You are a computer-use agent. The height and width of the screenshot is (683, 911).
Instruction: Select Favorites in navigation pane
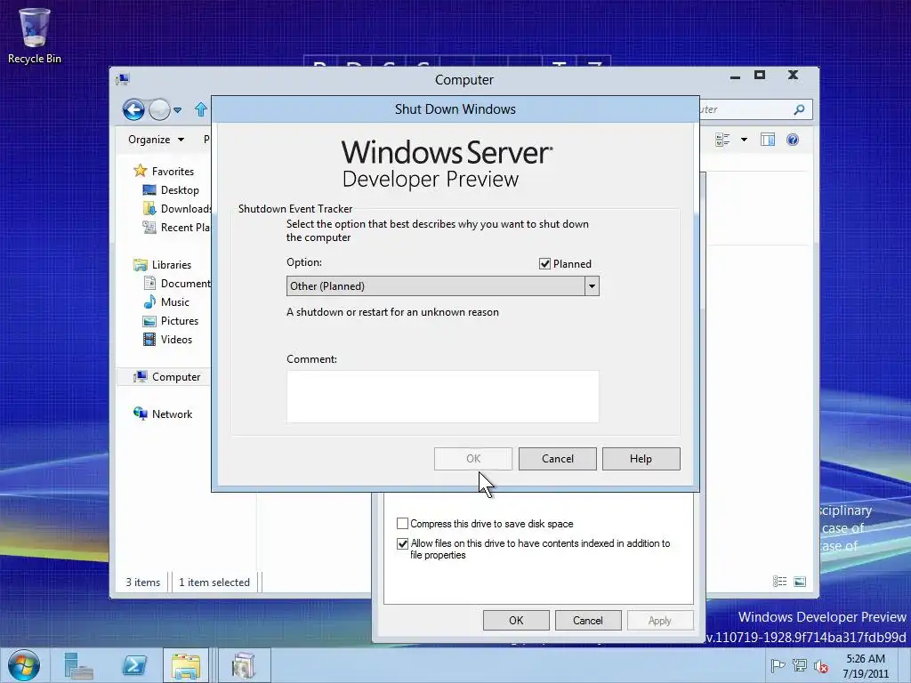click(x=164, y=172)
